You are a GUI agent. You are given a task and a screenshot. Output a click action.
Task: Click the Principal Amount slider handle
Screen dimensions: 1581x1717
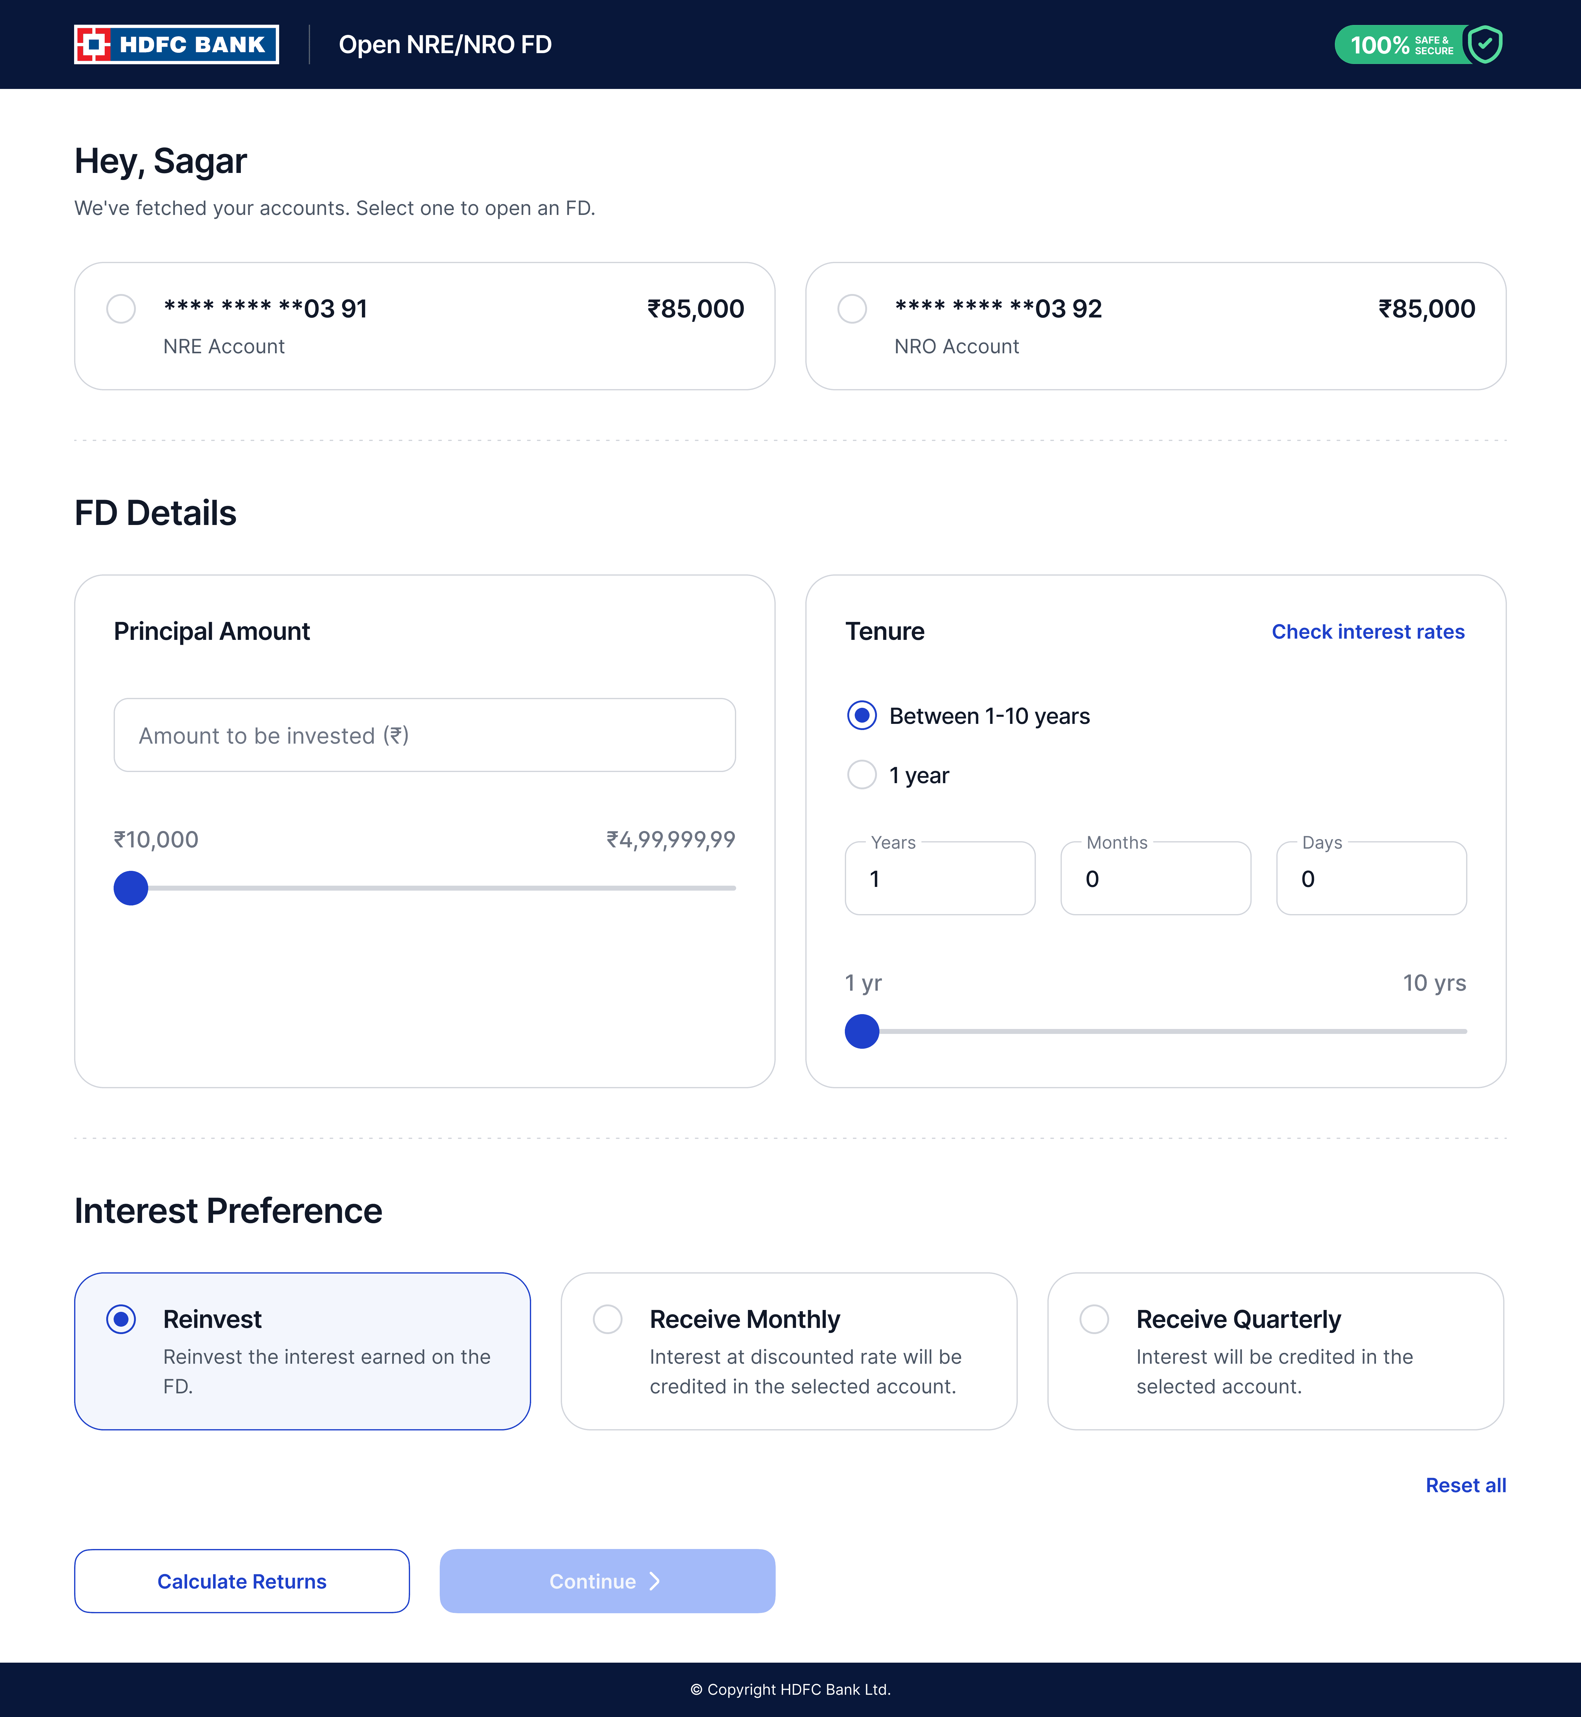(131, 888)
